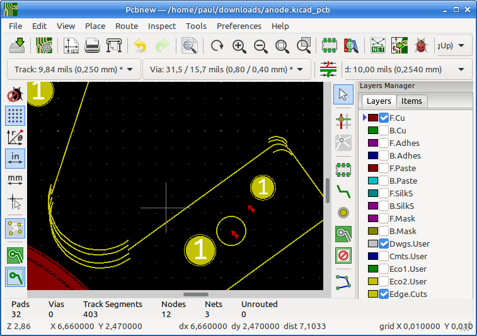Open the Edit menu
This screenshot has height=336, width=477.
coord(40,26)
